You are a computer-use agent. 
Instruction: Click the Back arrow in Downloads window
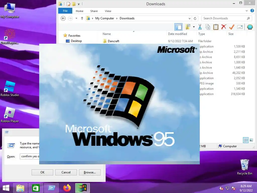pos(63,18)
